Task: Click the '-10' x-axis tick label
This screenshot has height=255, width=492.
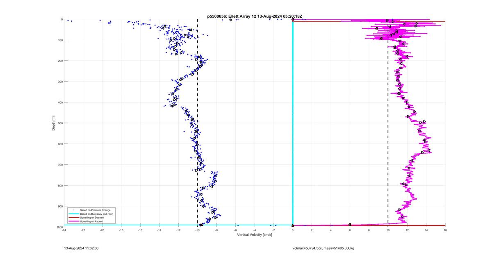Action: click(x=198, y=230)
